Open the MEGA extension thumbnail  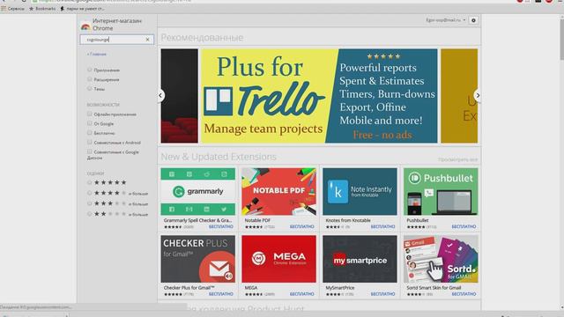[x=278, y=259]
